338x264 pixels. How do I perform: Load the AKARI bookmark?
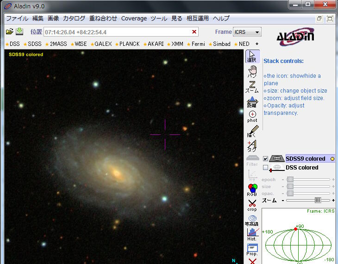coord(153,44)
